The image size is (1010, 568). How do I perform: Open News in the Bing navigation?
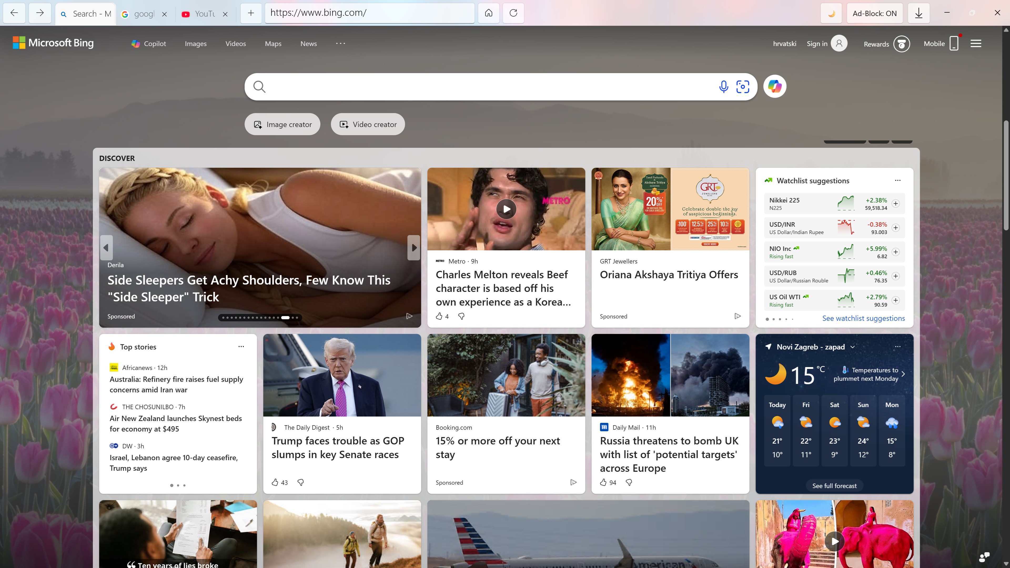click(309, 43)
